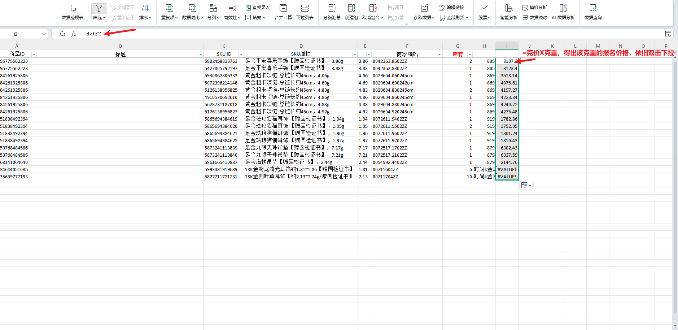The height and width of the screenshot is (330, 678).
Task: Open the filter arrow on 商品ID column
Action: [x=34, y=55]
